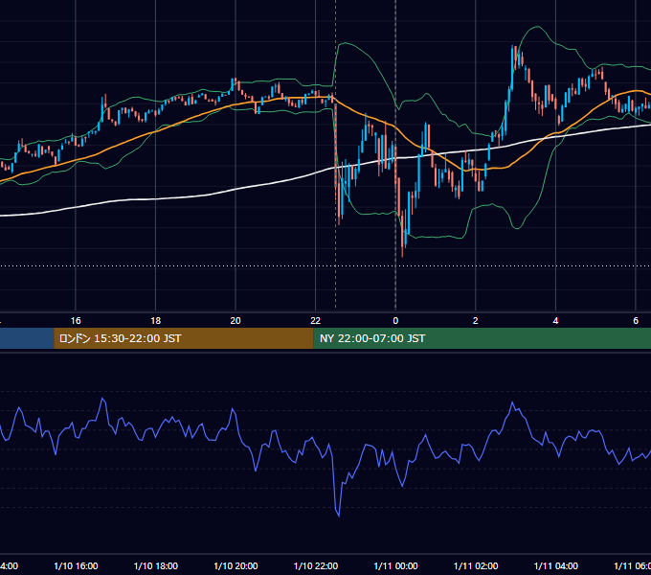Click the blue session segment before ロンドン
651x575 pixels.
coord(27,338)
